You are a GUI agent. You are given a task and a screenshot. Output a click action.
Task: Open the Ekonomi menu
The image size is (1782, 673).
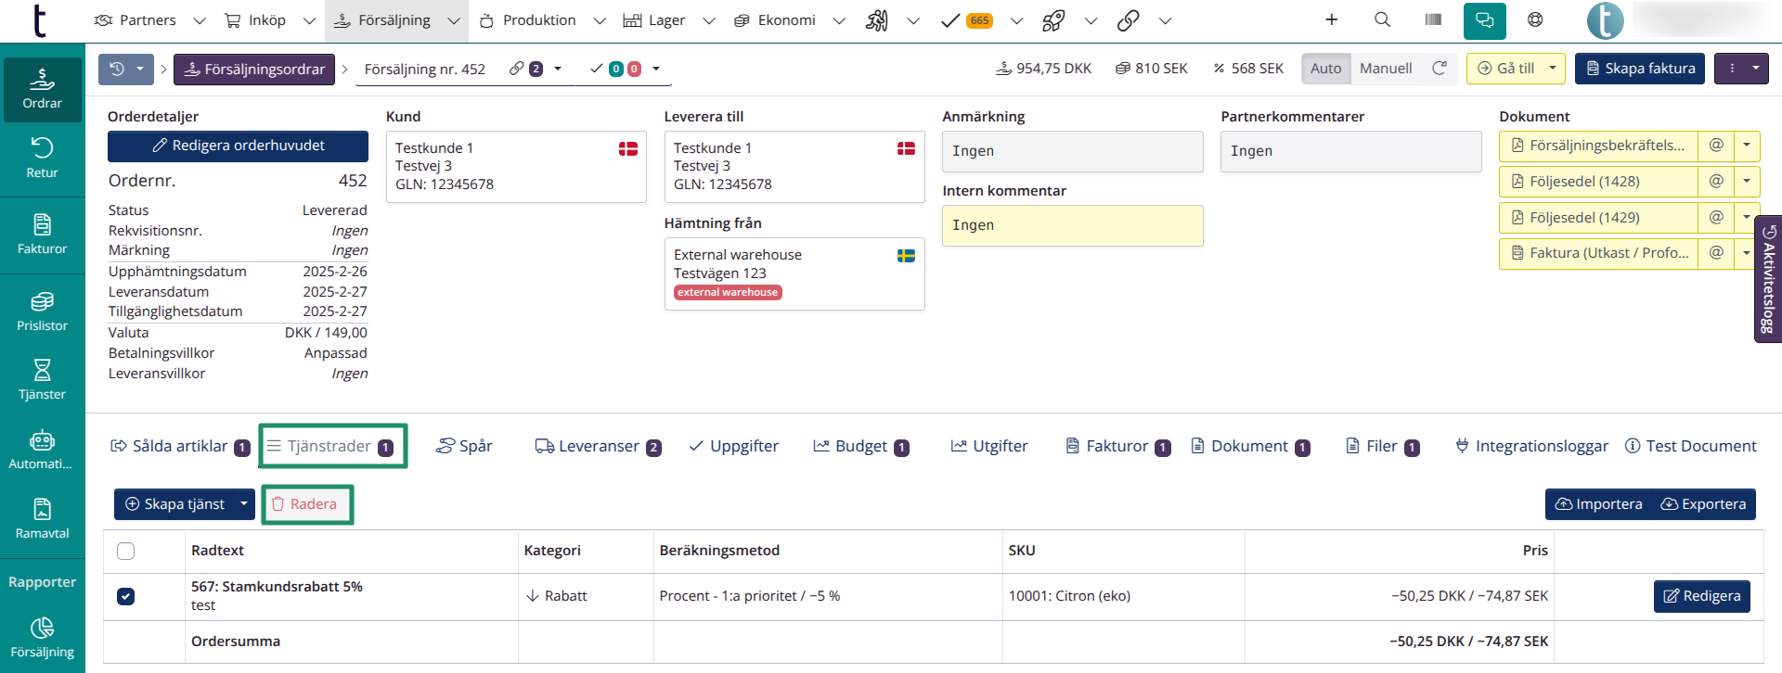(x=785, y=20)
